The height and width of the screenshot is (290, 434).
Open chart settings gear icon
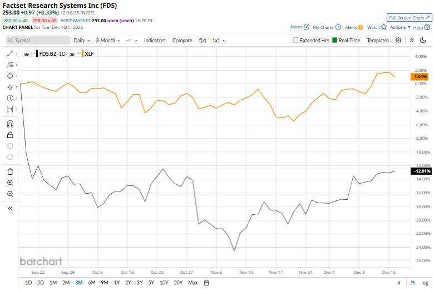pyautogui.click(x=398, y=40)
